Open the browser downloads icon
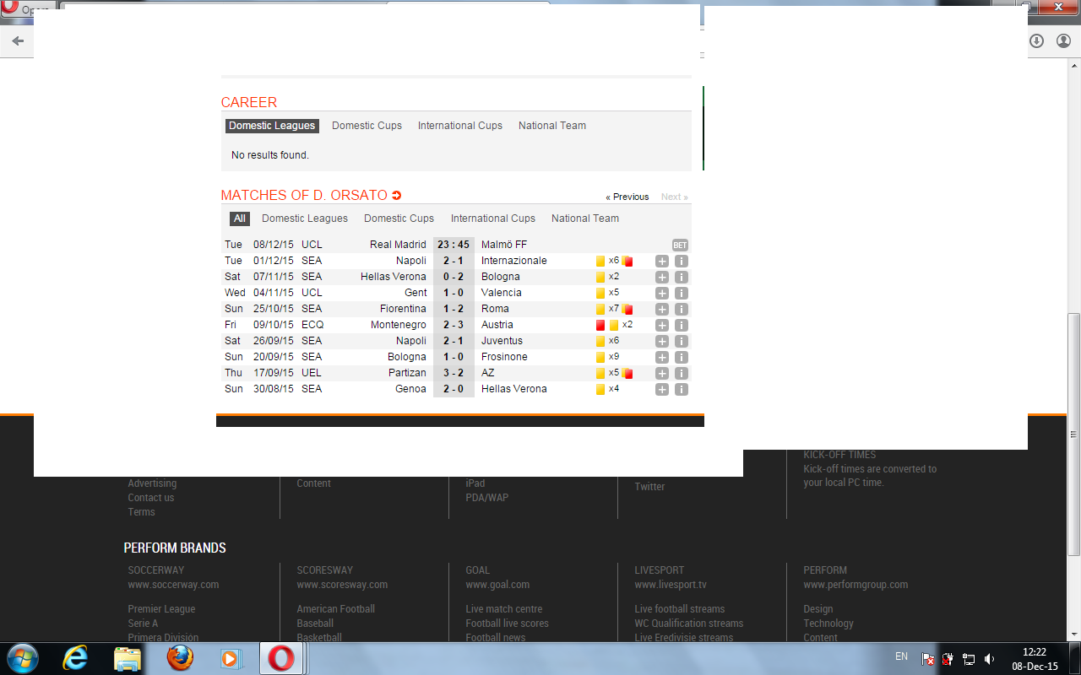Viewport: 1081px width, 675px height. point(1037,40)
